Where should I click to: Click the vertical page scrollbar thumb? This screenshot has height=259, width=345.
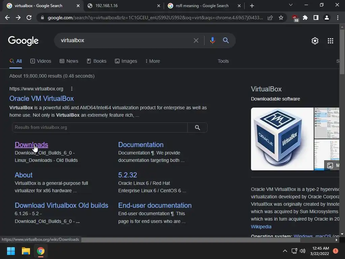342,52
